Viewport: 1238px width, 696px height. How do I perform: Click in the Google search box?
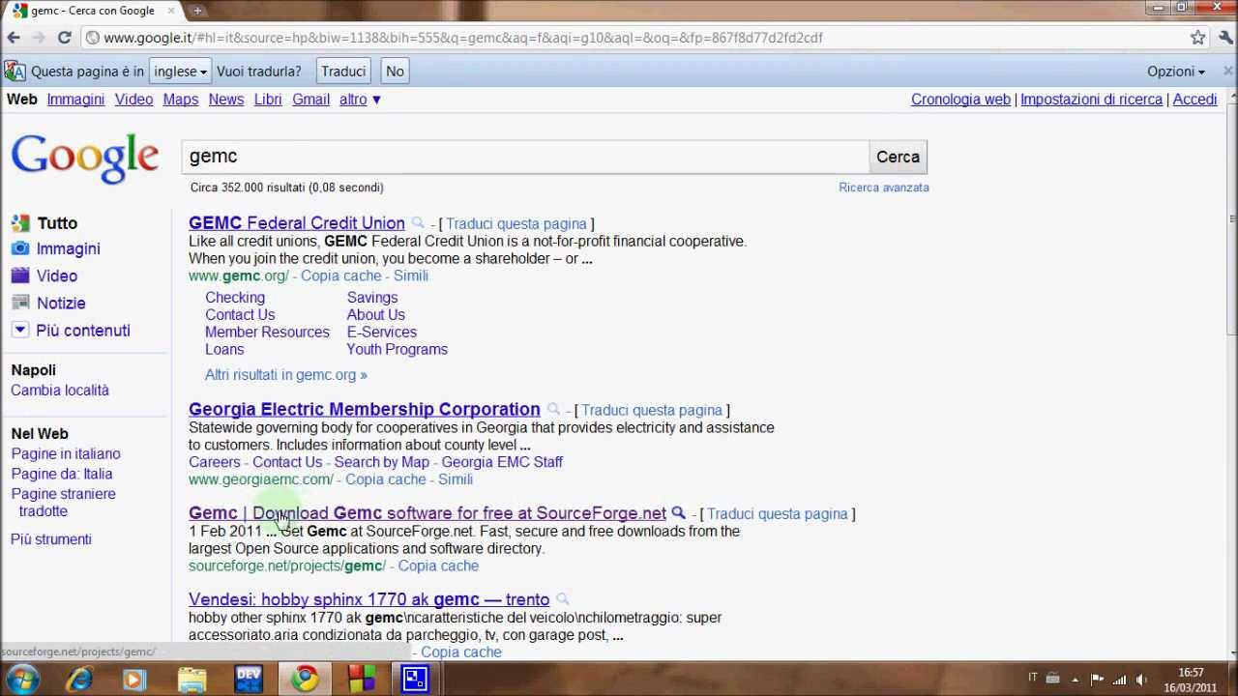coord(525,157)
